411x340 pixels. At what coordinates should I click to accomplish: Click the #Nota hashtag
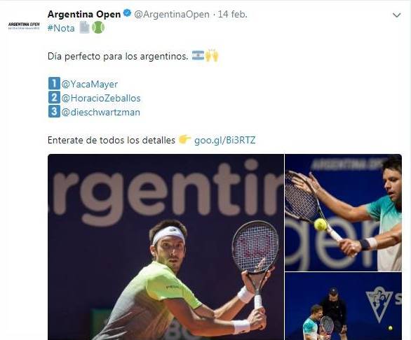pyautogui.click(x=61, y=28)
